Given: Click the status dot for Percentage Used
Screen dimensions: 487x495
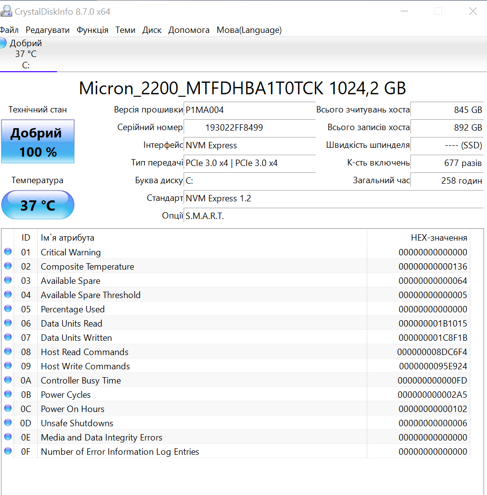Looking at the screenshot, I should pos(8,309).
